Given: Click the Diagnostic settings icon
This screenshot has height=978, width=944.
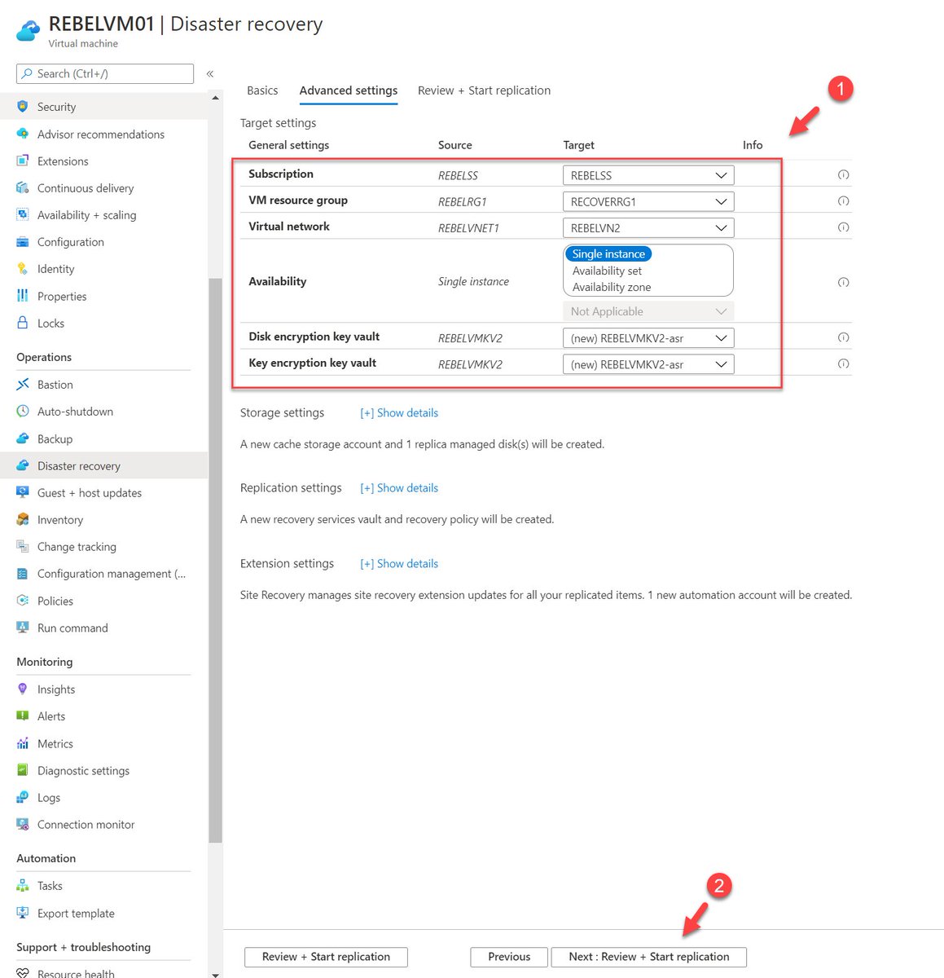Looking at the screenshot, I should tap(23, 770).
